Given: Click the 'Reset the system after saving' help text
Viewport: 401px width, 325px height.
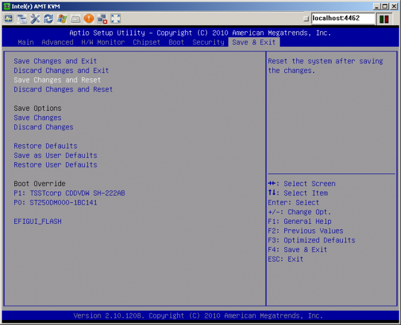Looking at the screenshot, I should click(x=326, y=61).
